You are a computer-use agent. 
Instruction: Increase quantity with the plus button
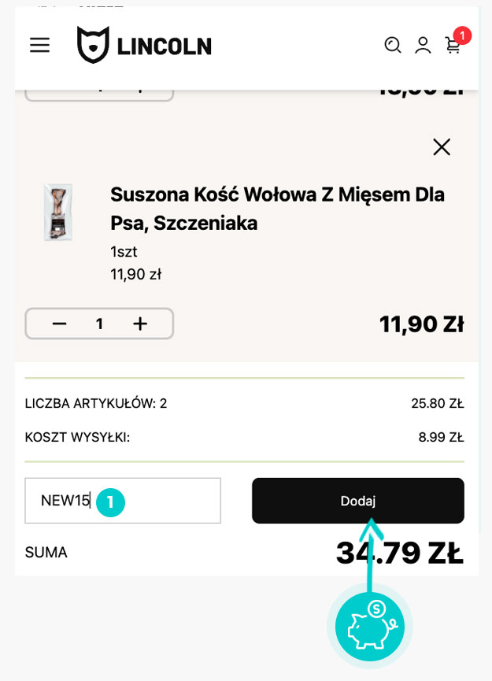140,324
